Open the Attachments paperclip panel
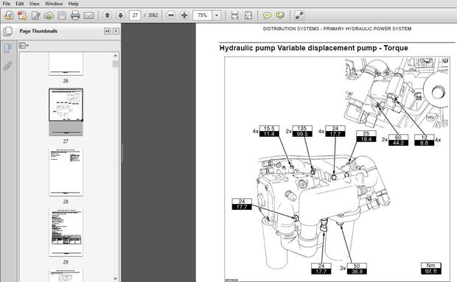This screenshot has height=282, width=457. click(7, 66)
